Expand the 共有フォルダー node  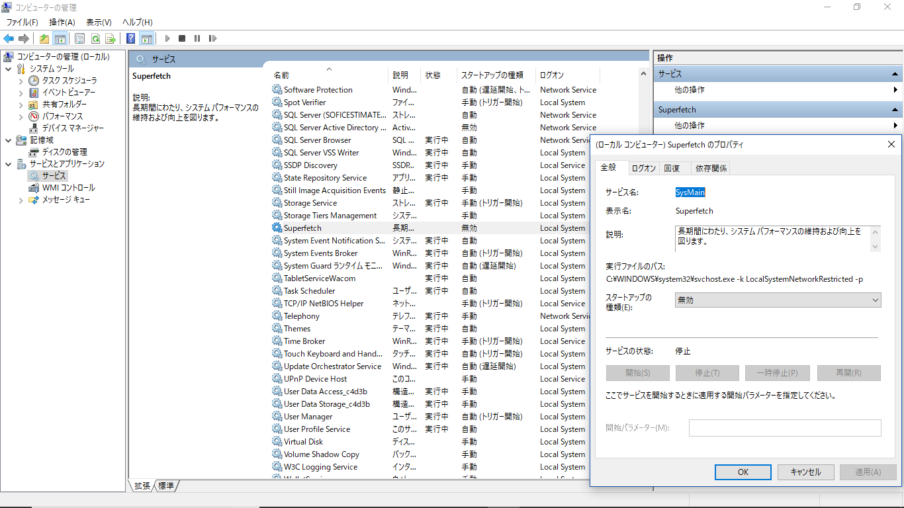click(x=21, y=105)
